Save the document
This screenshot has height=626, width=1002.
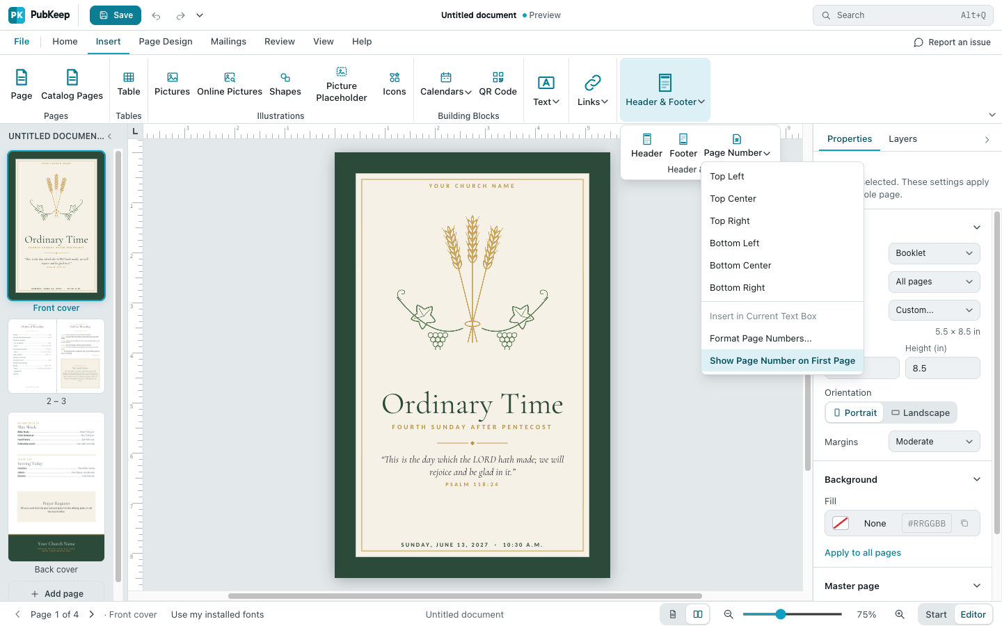116,15
